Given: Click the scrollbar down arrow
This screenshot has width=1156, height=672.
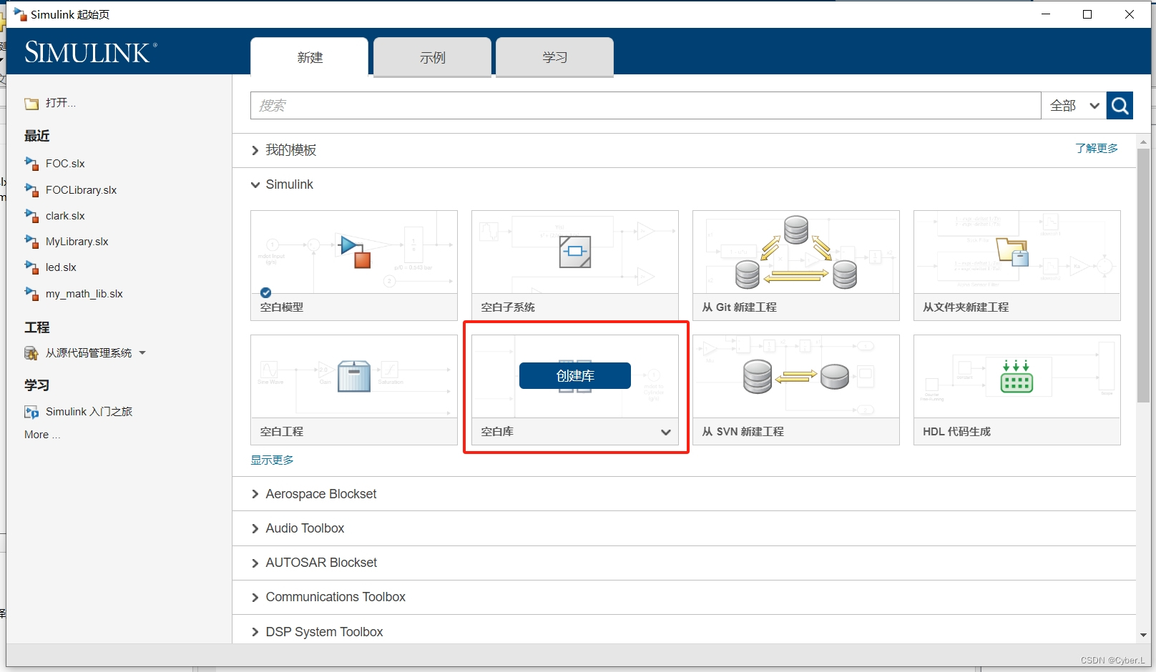Looking at the screenshot, I should pos(1143,635).
